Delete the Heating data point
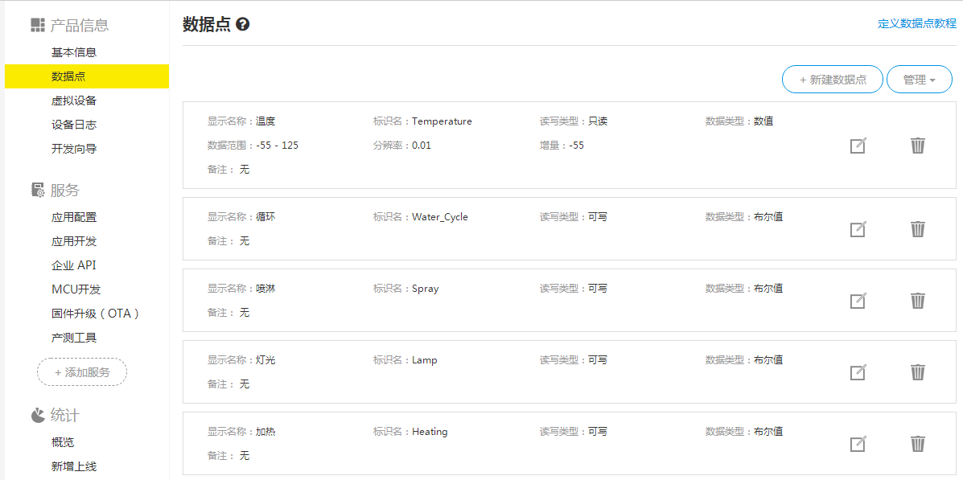 click(x=918, y=443)
